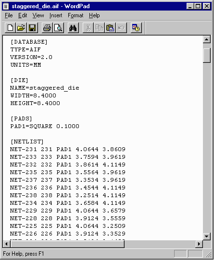
Task: Print the document using printer icon
Action: [47, 28]
